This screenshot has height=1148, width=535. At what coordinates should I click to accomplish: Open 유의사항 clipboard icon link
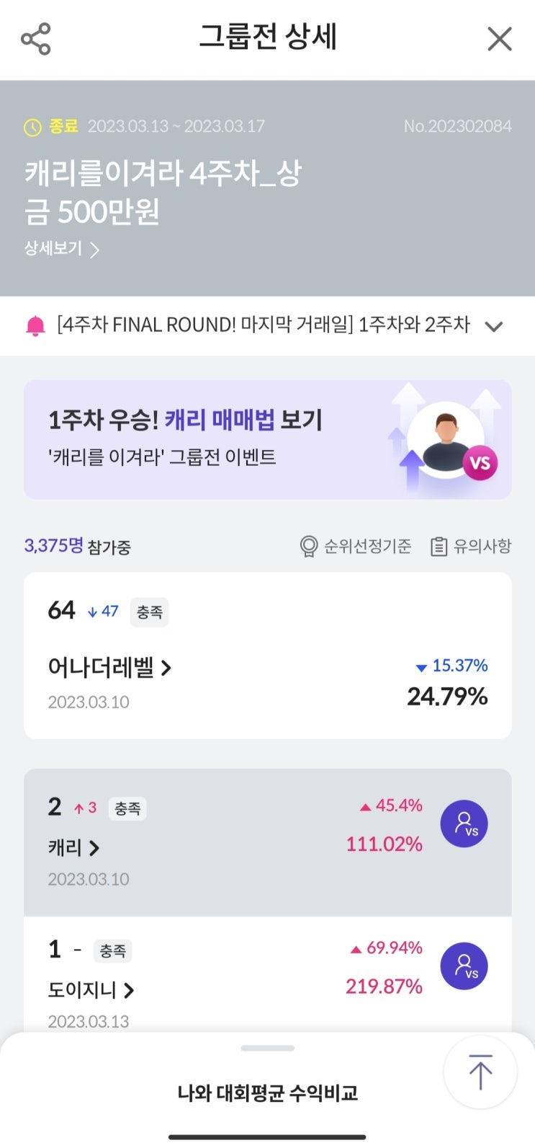click(x=439, y=547)
